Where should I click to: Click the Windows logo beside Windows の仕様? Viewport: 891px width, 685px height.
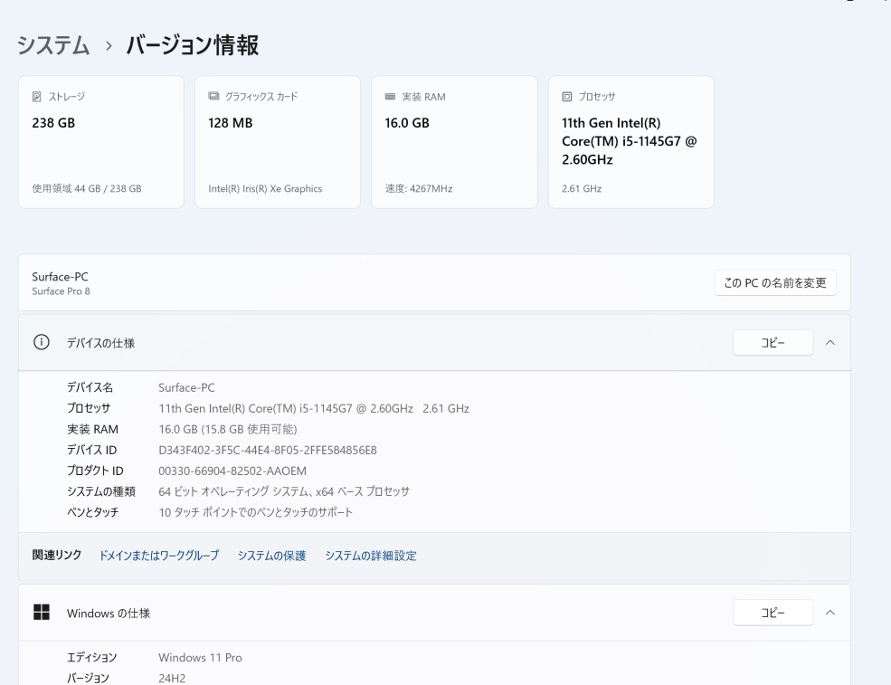coord(42,613)
